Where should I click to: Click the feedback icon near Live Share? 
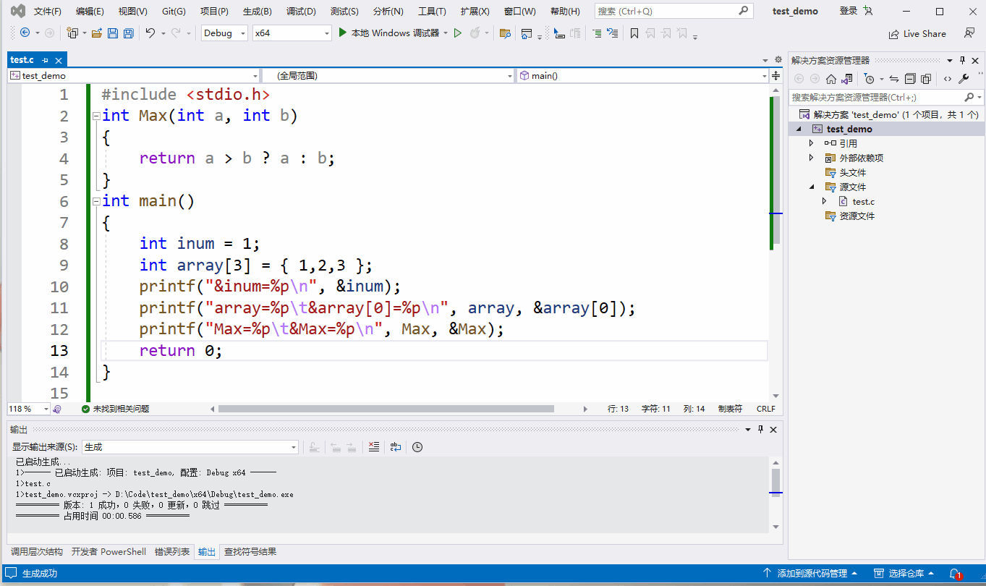tap(969, 33)
